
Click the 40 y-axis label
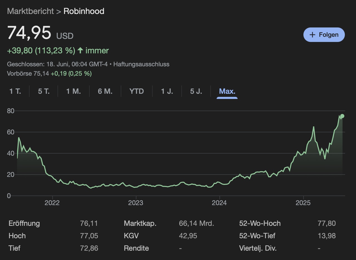[x=11, y=153]
